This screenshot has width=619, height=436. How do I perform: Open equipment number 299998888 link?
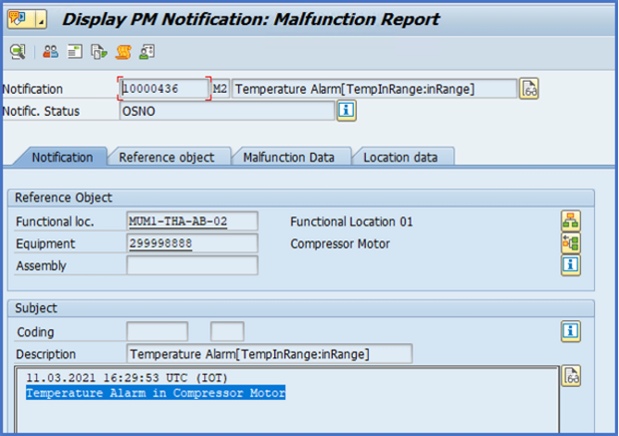(160, 243)
